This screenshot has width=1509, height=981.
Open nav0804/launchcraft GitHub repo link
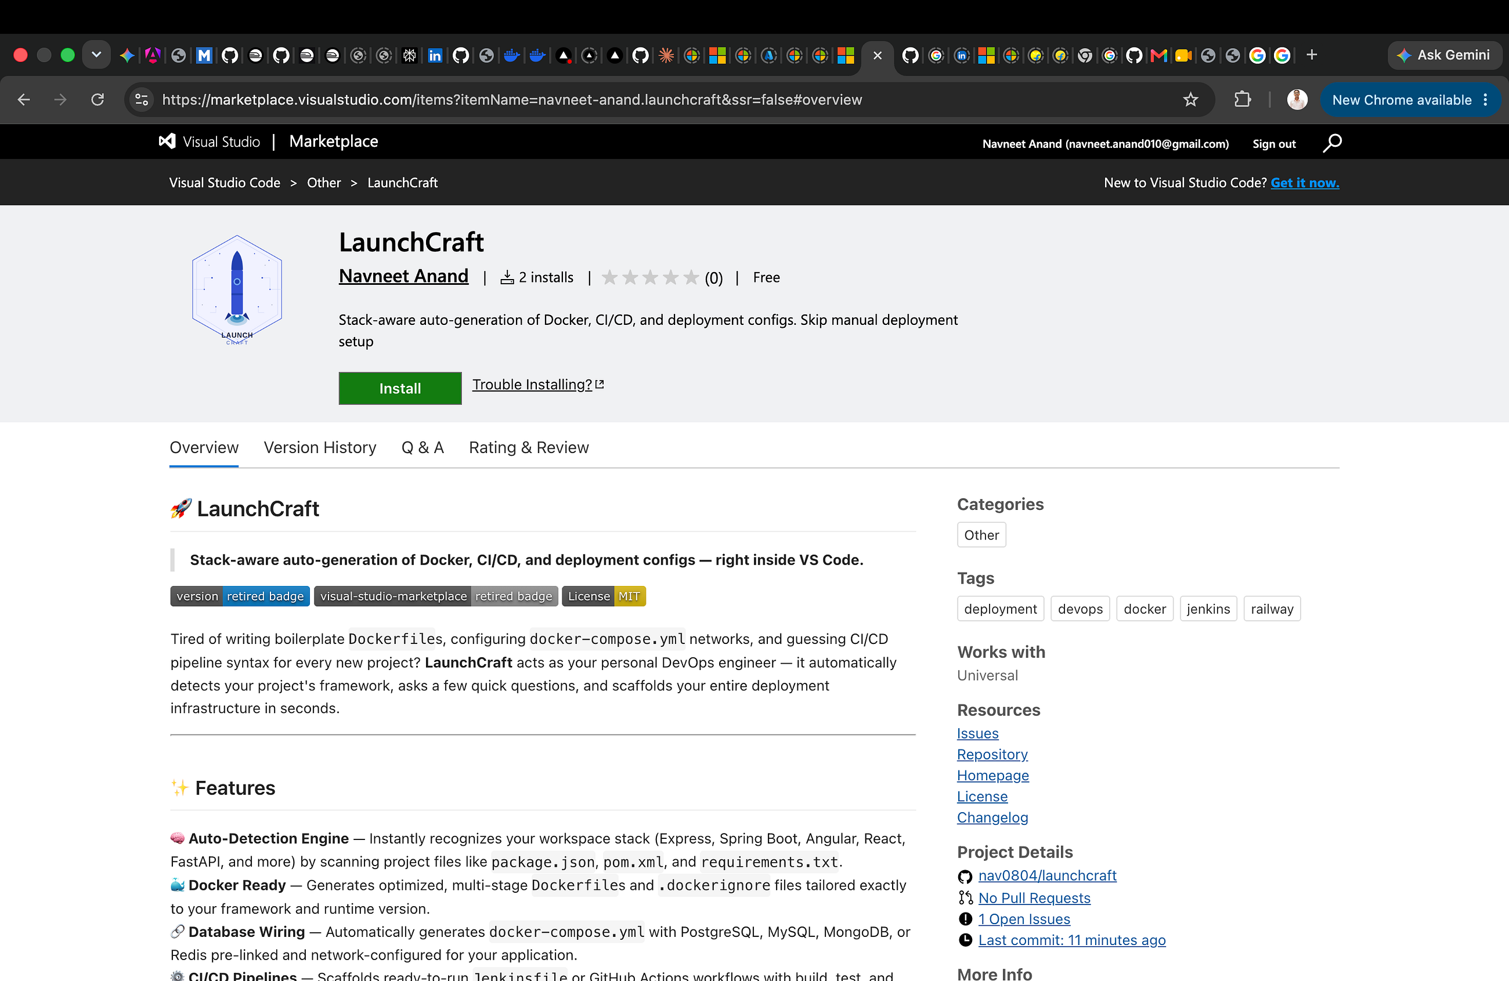[1048, 875]
